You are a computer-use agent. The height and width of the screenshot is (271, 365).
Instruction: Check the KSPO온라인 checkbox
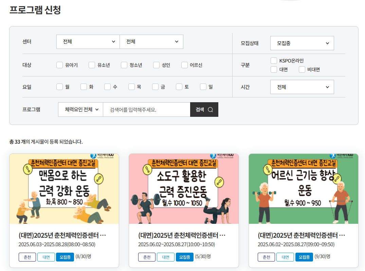(274, 60)
